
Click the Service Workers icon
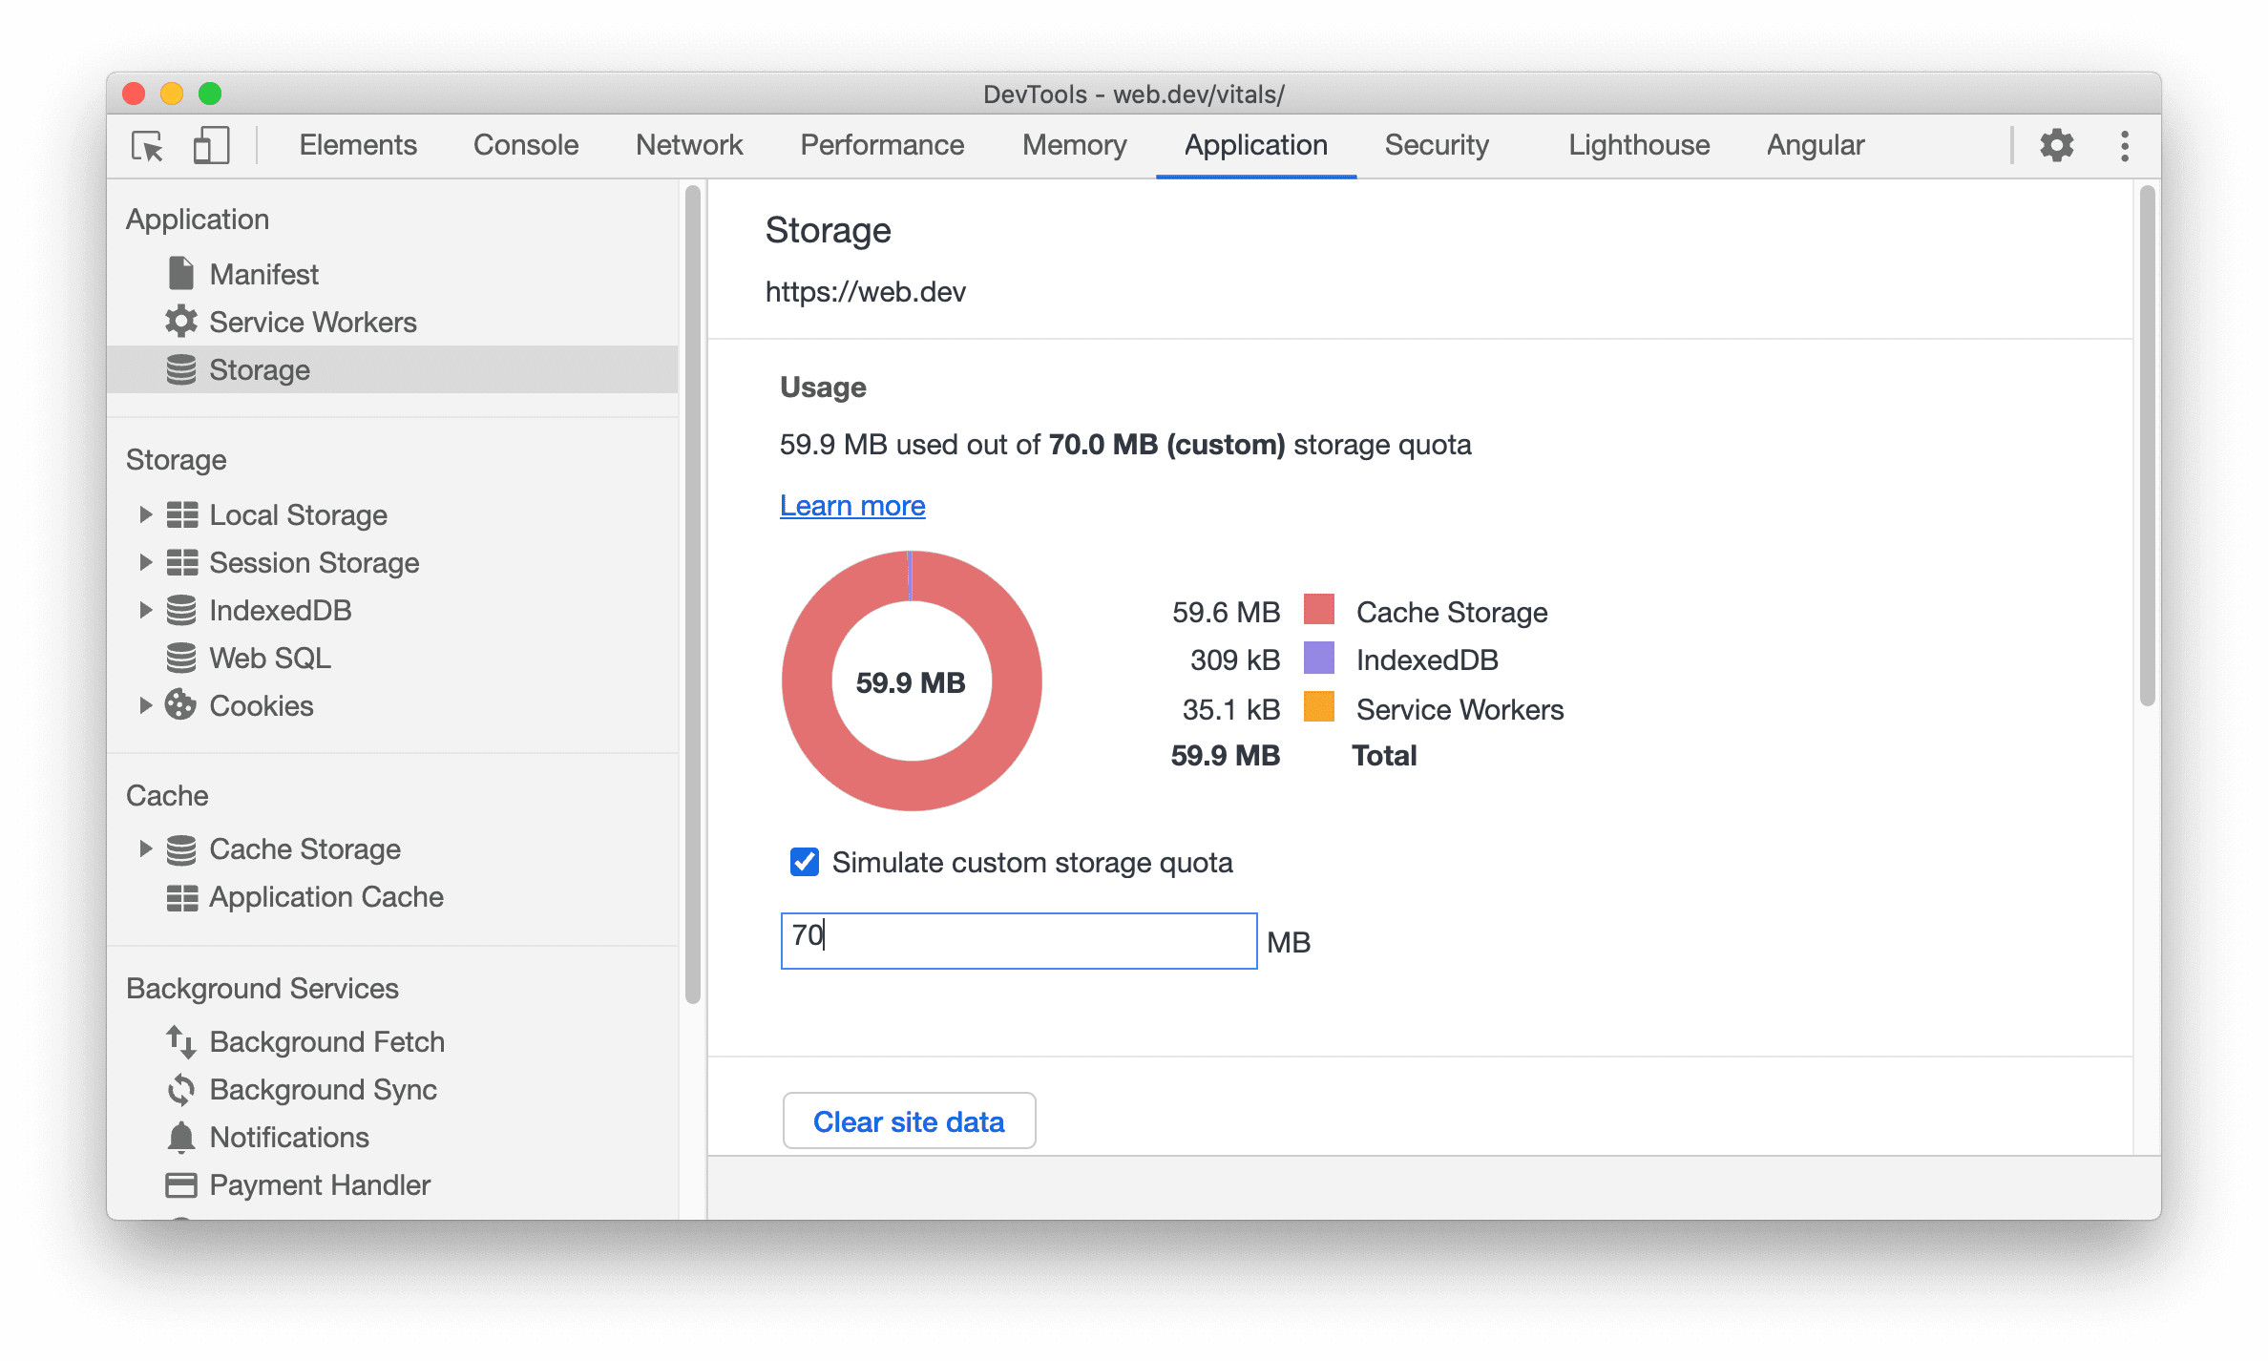179,321
